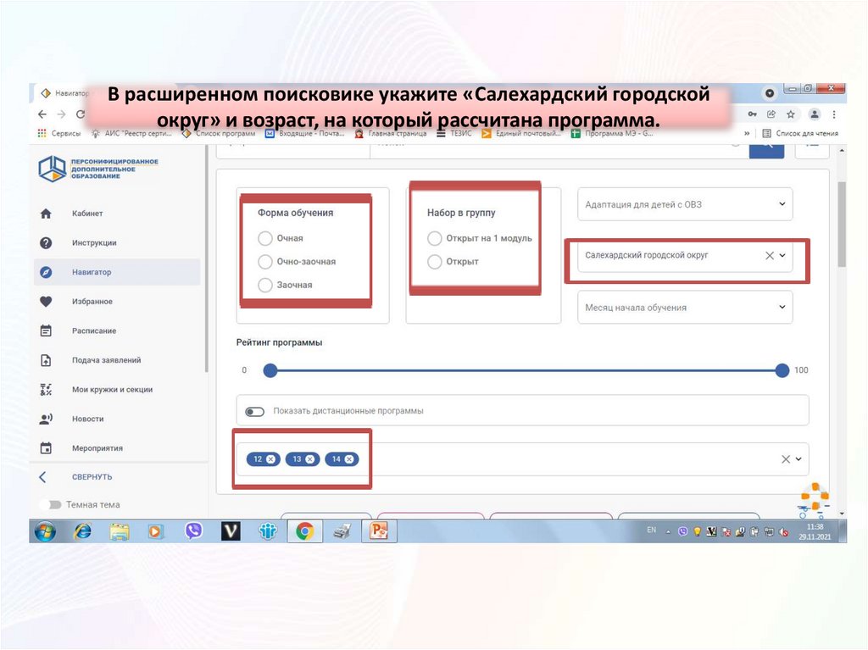Toggle Темная тема switch
868x650 pixels.
pos(52,505)
